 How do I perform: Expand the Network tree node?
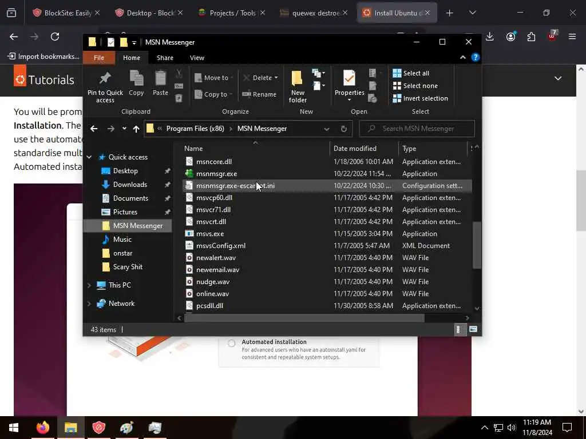(x=89, y=304)
